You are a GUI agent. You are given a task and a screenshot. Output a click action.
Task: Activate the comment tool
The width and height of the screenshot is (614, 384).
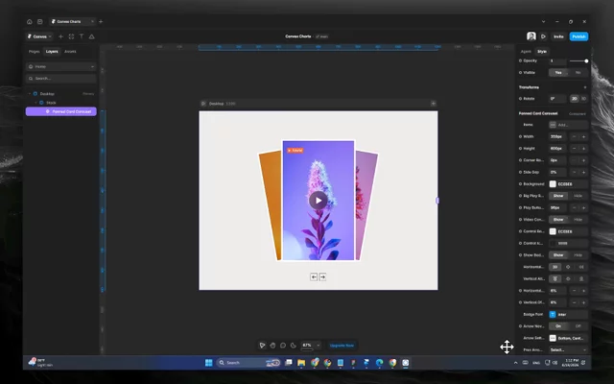pyautogui.click(x=283, y=346)
